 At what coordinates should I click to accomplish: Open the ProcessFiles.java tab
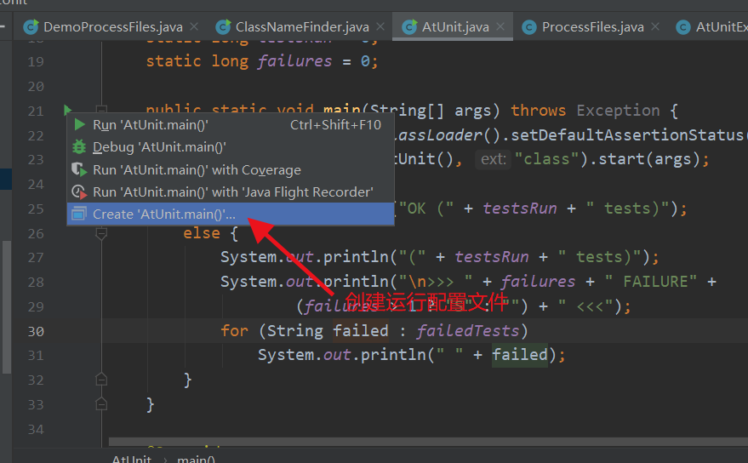(592, 26)
